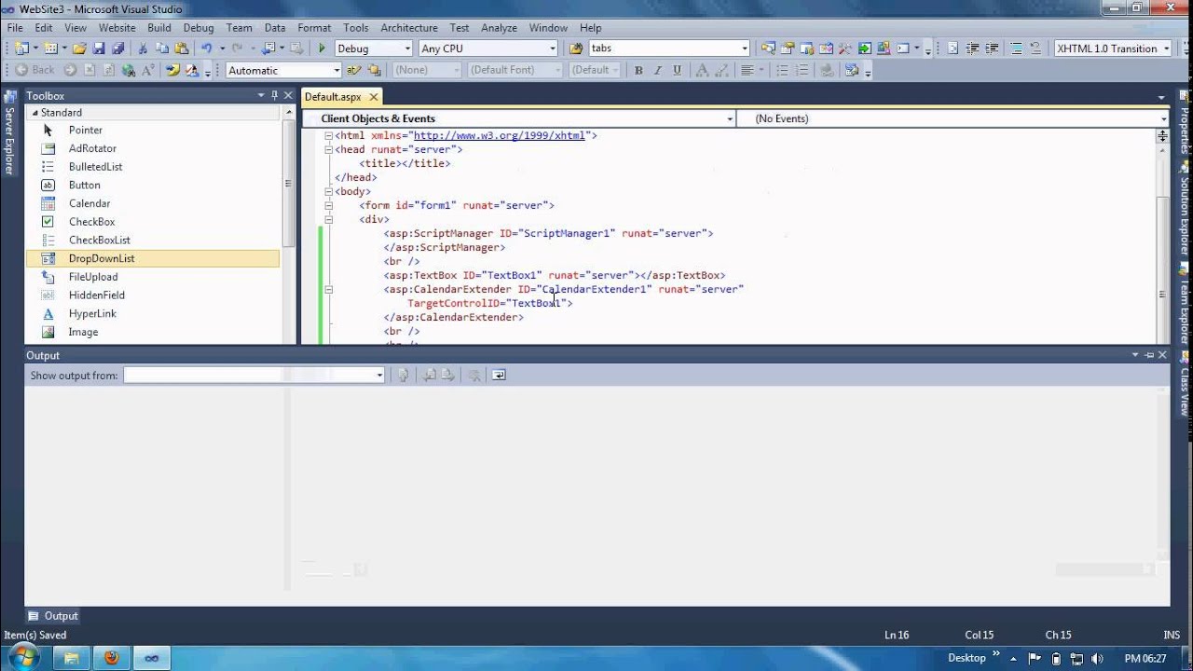Click the Foreground Color icon
This screenshot has width=1193, height=671.
pyautogui.click(x=702, y=70)
